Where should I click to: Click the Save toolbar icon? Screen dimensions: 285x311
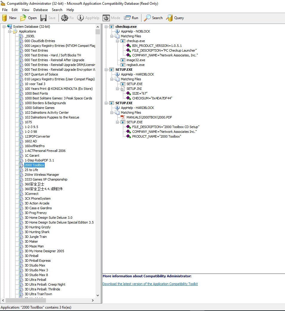pos(48,18)
